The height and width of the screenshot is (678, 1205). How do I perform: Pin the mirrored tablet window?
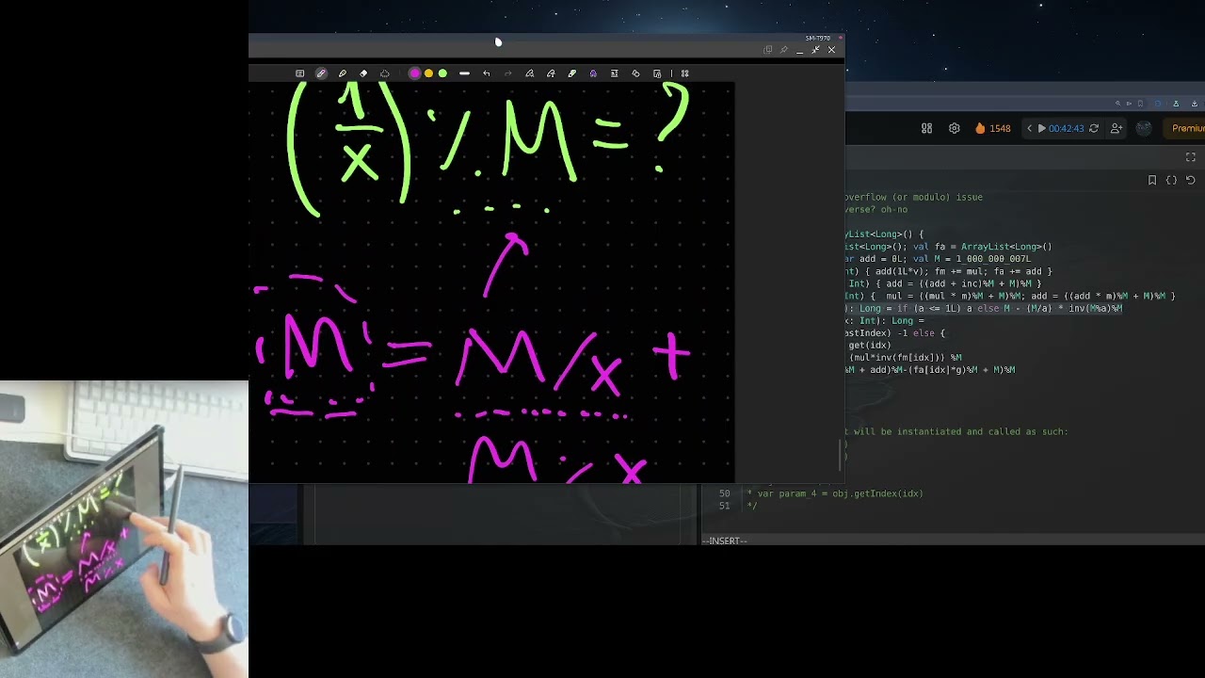[783, 50]
